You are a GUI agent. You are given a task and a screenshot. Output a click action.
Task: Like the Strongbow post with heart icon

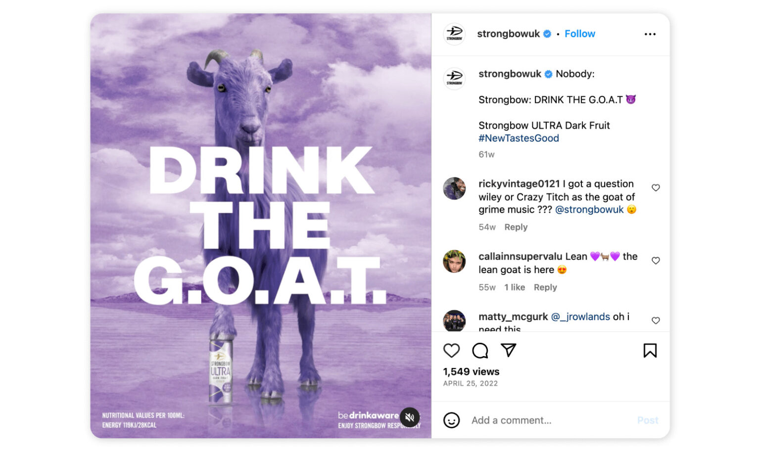point(451,351)
